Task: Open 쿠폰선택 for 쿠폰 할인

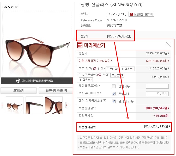Action: 113,69
